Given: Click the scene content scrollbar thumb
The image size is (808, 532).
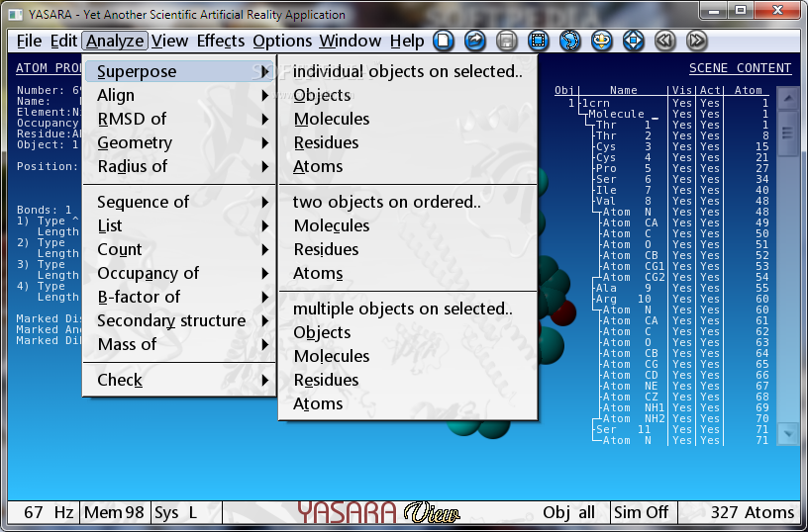Looking at the screenshot, I should (x=788, y=133).
